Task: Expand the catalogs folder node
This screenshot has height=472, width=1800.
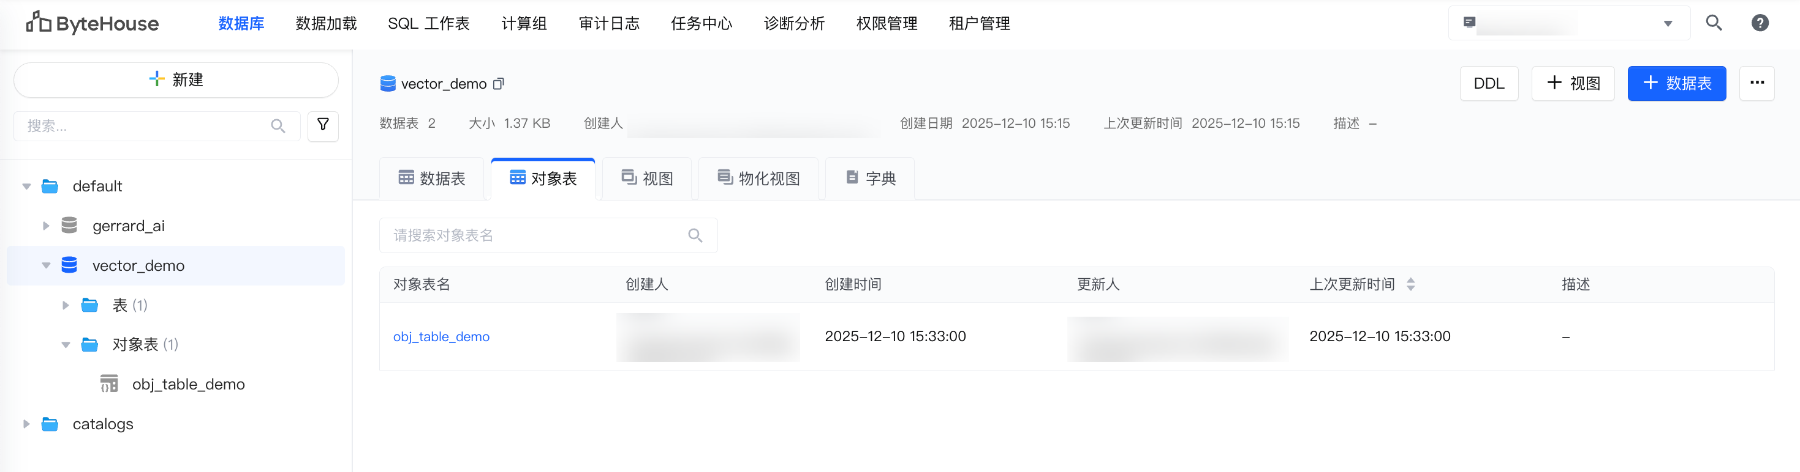Action: 26,424
